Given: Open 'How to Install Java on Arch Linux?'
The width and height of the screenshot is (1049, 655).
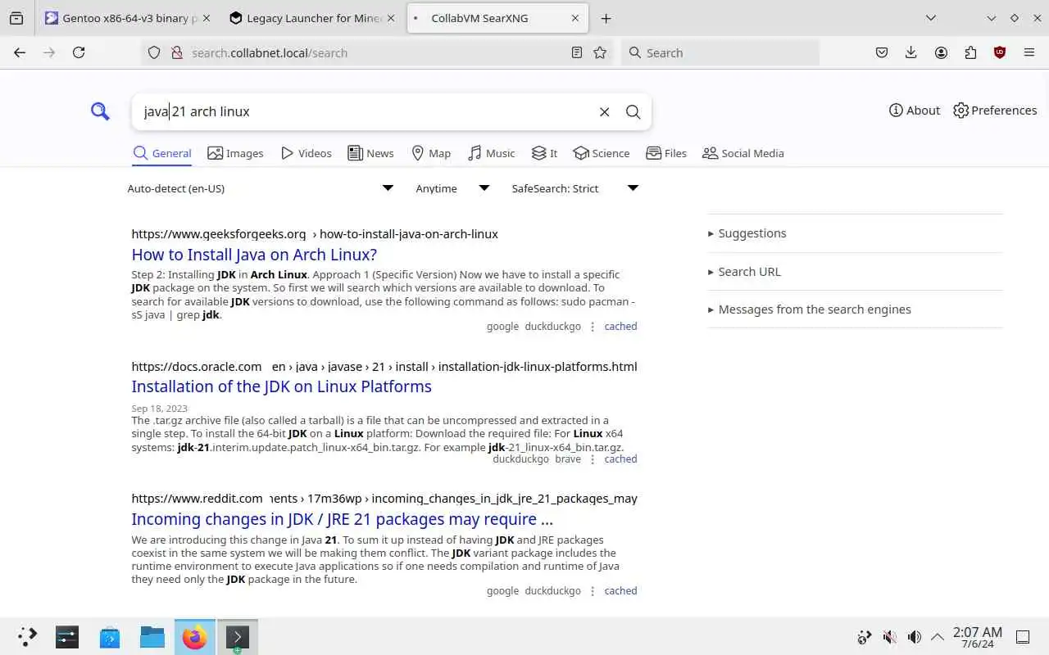Looking at the screenshot, I should [254, 255].
